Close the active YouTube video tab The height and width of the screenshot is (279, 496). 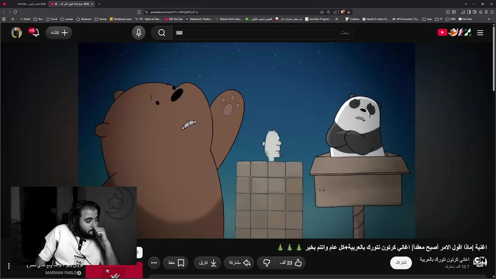tap(92, 4)
